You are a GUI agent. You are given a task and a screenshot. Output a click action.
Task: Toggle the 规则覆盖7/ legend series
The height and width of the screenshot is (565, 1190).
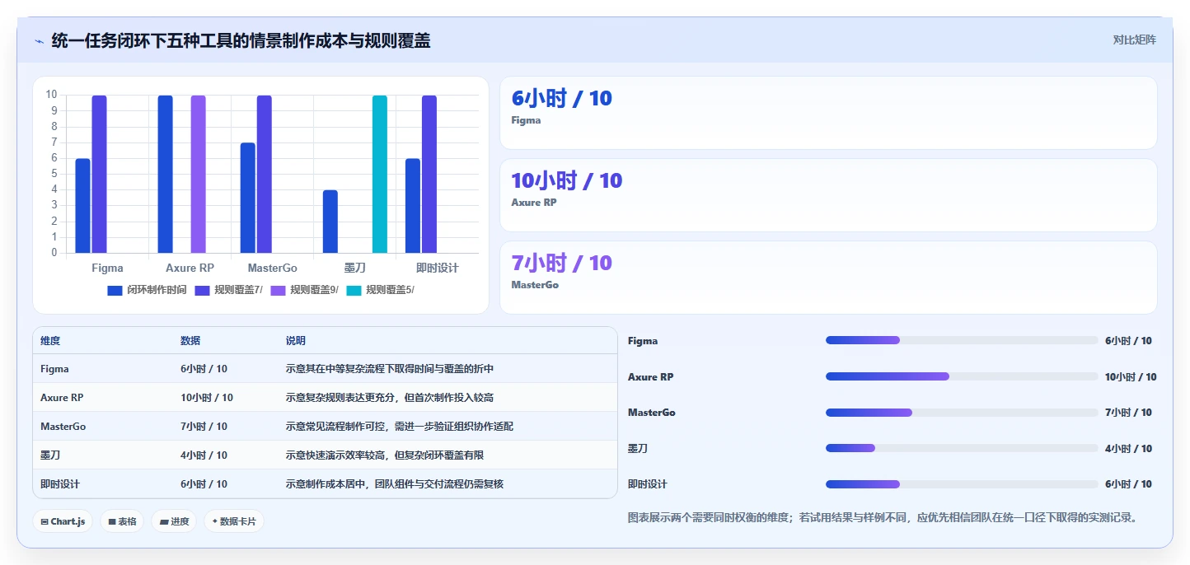click(x=227, y=290)
